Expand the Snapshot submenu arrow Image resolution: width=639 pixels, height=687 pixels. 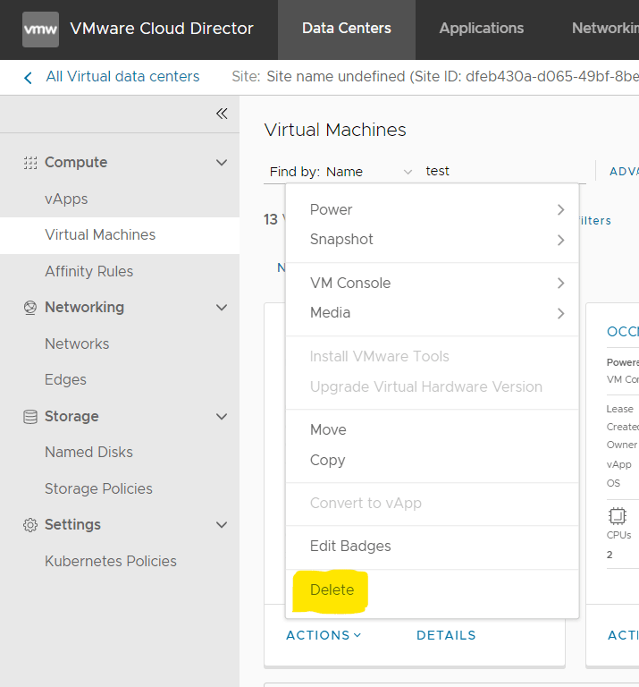point(560,240)
